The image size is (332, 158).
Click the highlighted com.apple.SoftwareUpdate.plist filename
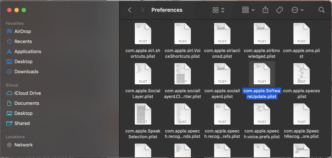pos(262,94)
